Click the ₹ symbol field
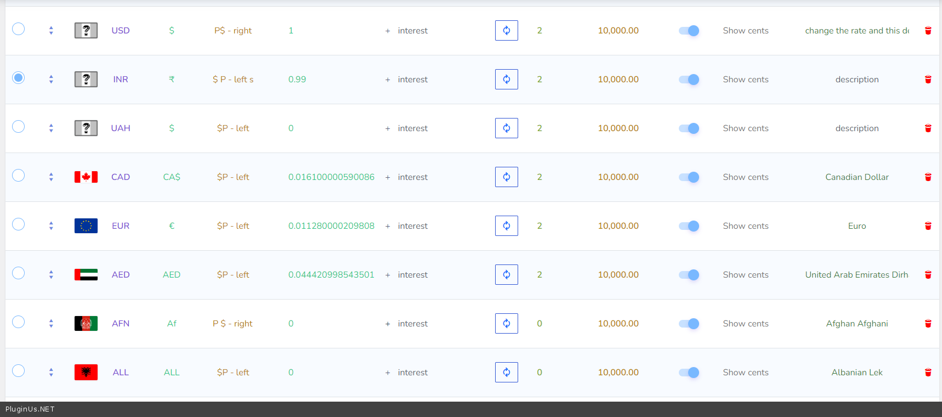Image resolution: width=942 pixels, height=417 pixels. point(172,80)
